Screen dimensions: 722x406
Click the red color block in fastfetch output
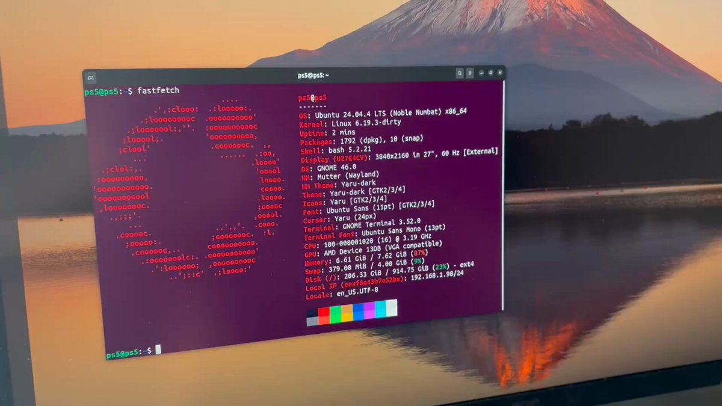[x=324, y=315]
